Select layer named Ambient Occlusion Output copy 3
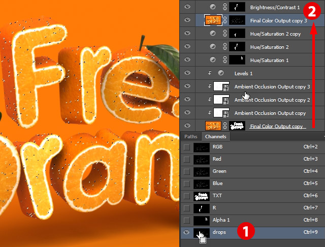Viewport: 325px width, 247px height. point(272,87)
